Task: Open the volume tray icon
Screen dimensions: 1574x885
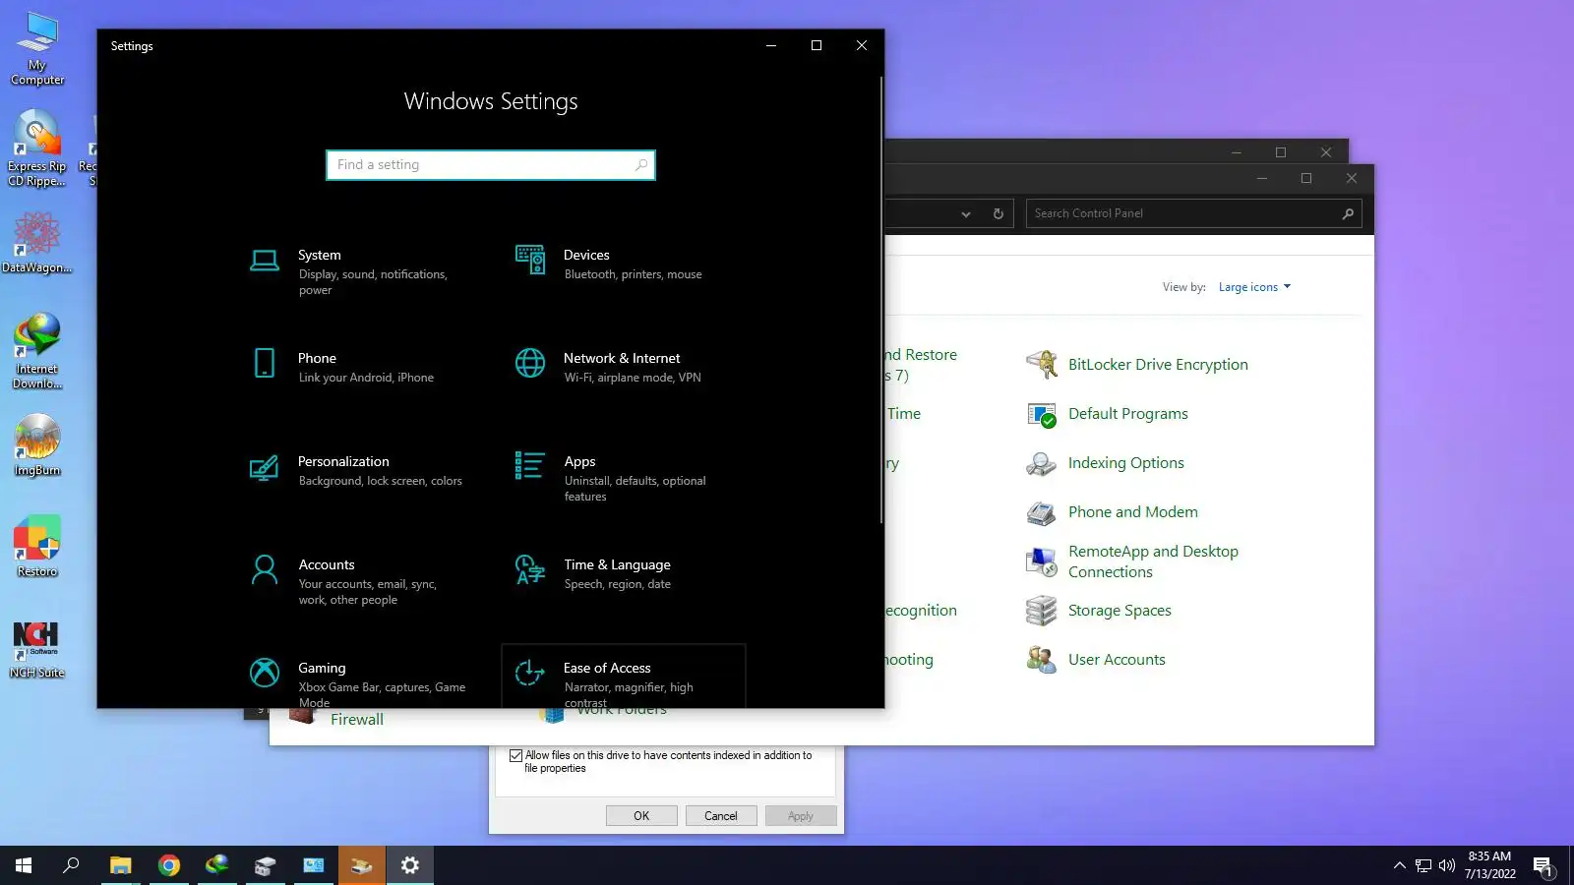Action: [1447, 865]
